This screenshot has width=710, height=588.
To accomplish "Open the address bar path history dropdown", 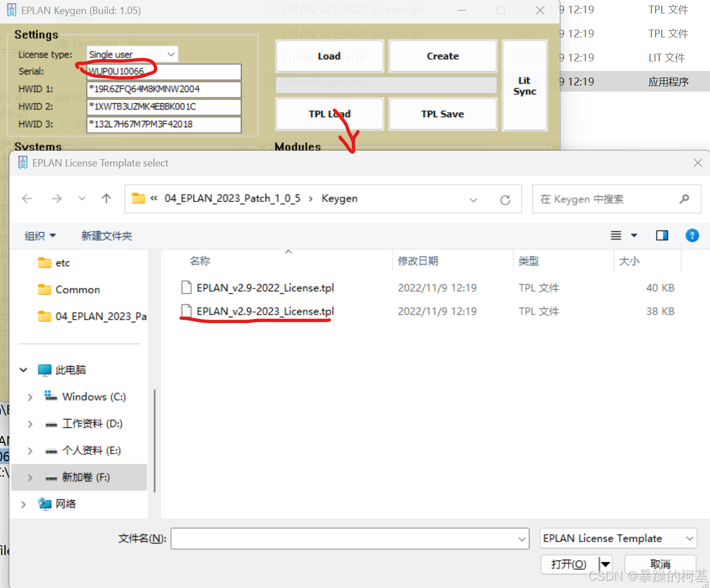I will coord(474,199).
